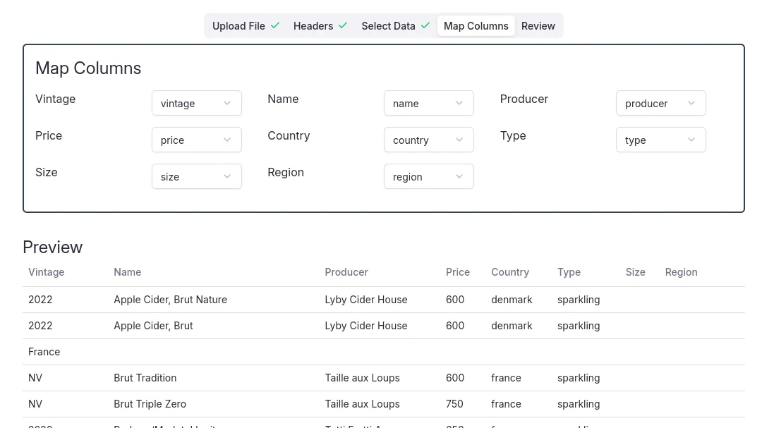
Task: Click the green checkmark beside Upload File
Action: point(275,25)
